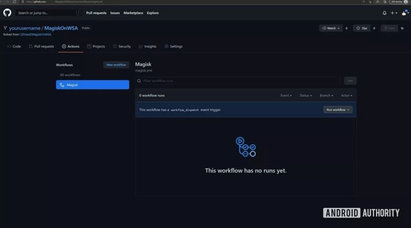The image size is (411, 228).
Task: Open the Actor filter dropdown
Action: point(346,95)
